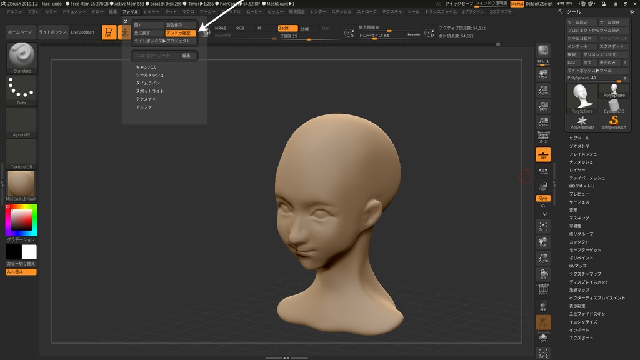Select the Standard brush thumbnail
This screenshot has height=360, width=640.
click(22, 57)
